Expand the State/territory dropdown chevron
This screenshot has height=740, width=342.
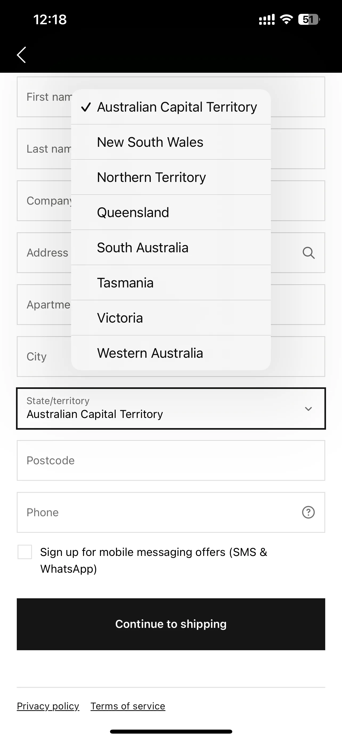[308, 409]
